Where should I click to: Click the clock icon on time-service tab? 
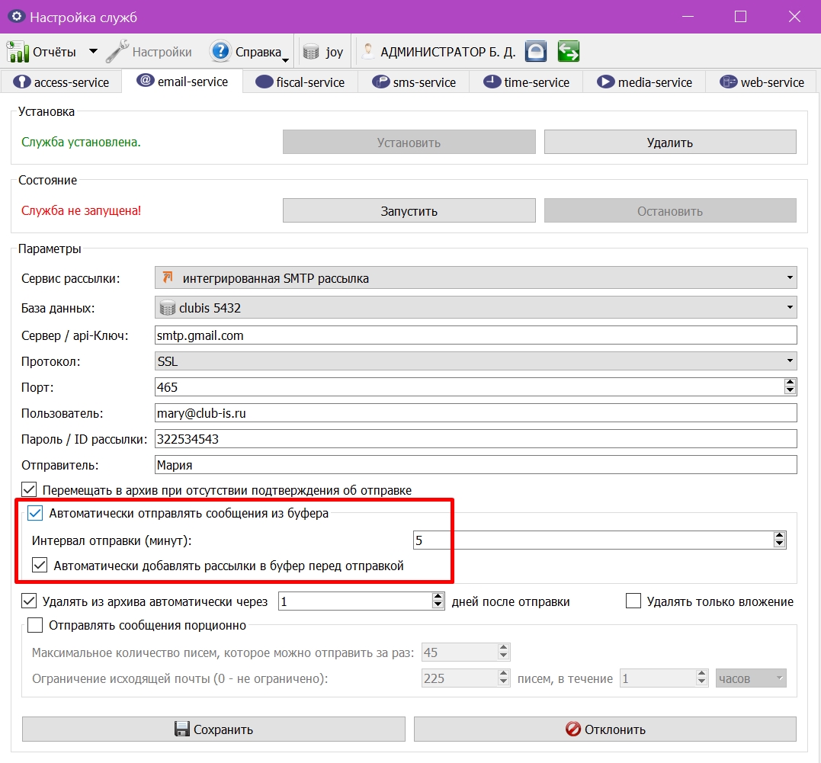click(492, 82)
